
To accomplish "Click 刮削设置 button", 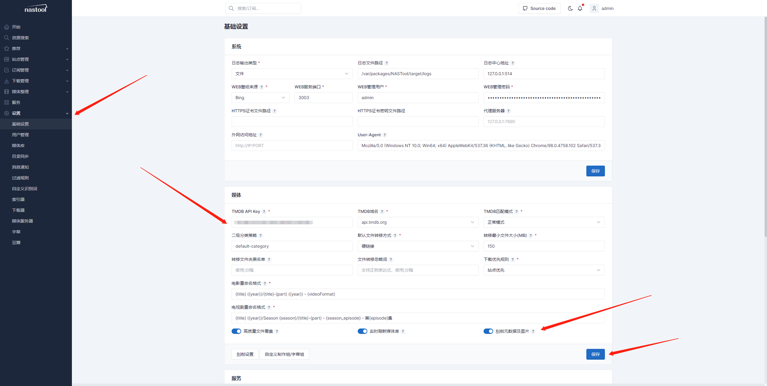I will [x=245, y=354].
